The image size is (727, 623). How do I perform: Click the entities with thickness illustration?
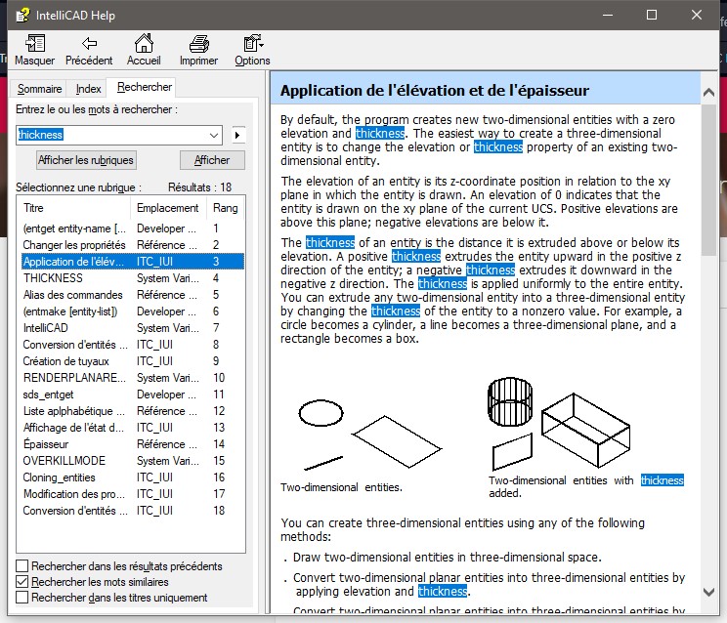point(559,424)
